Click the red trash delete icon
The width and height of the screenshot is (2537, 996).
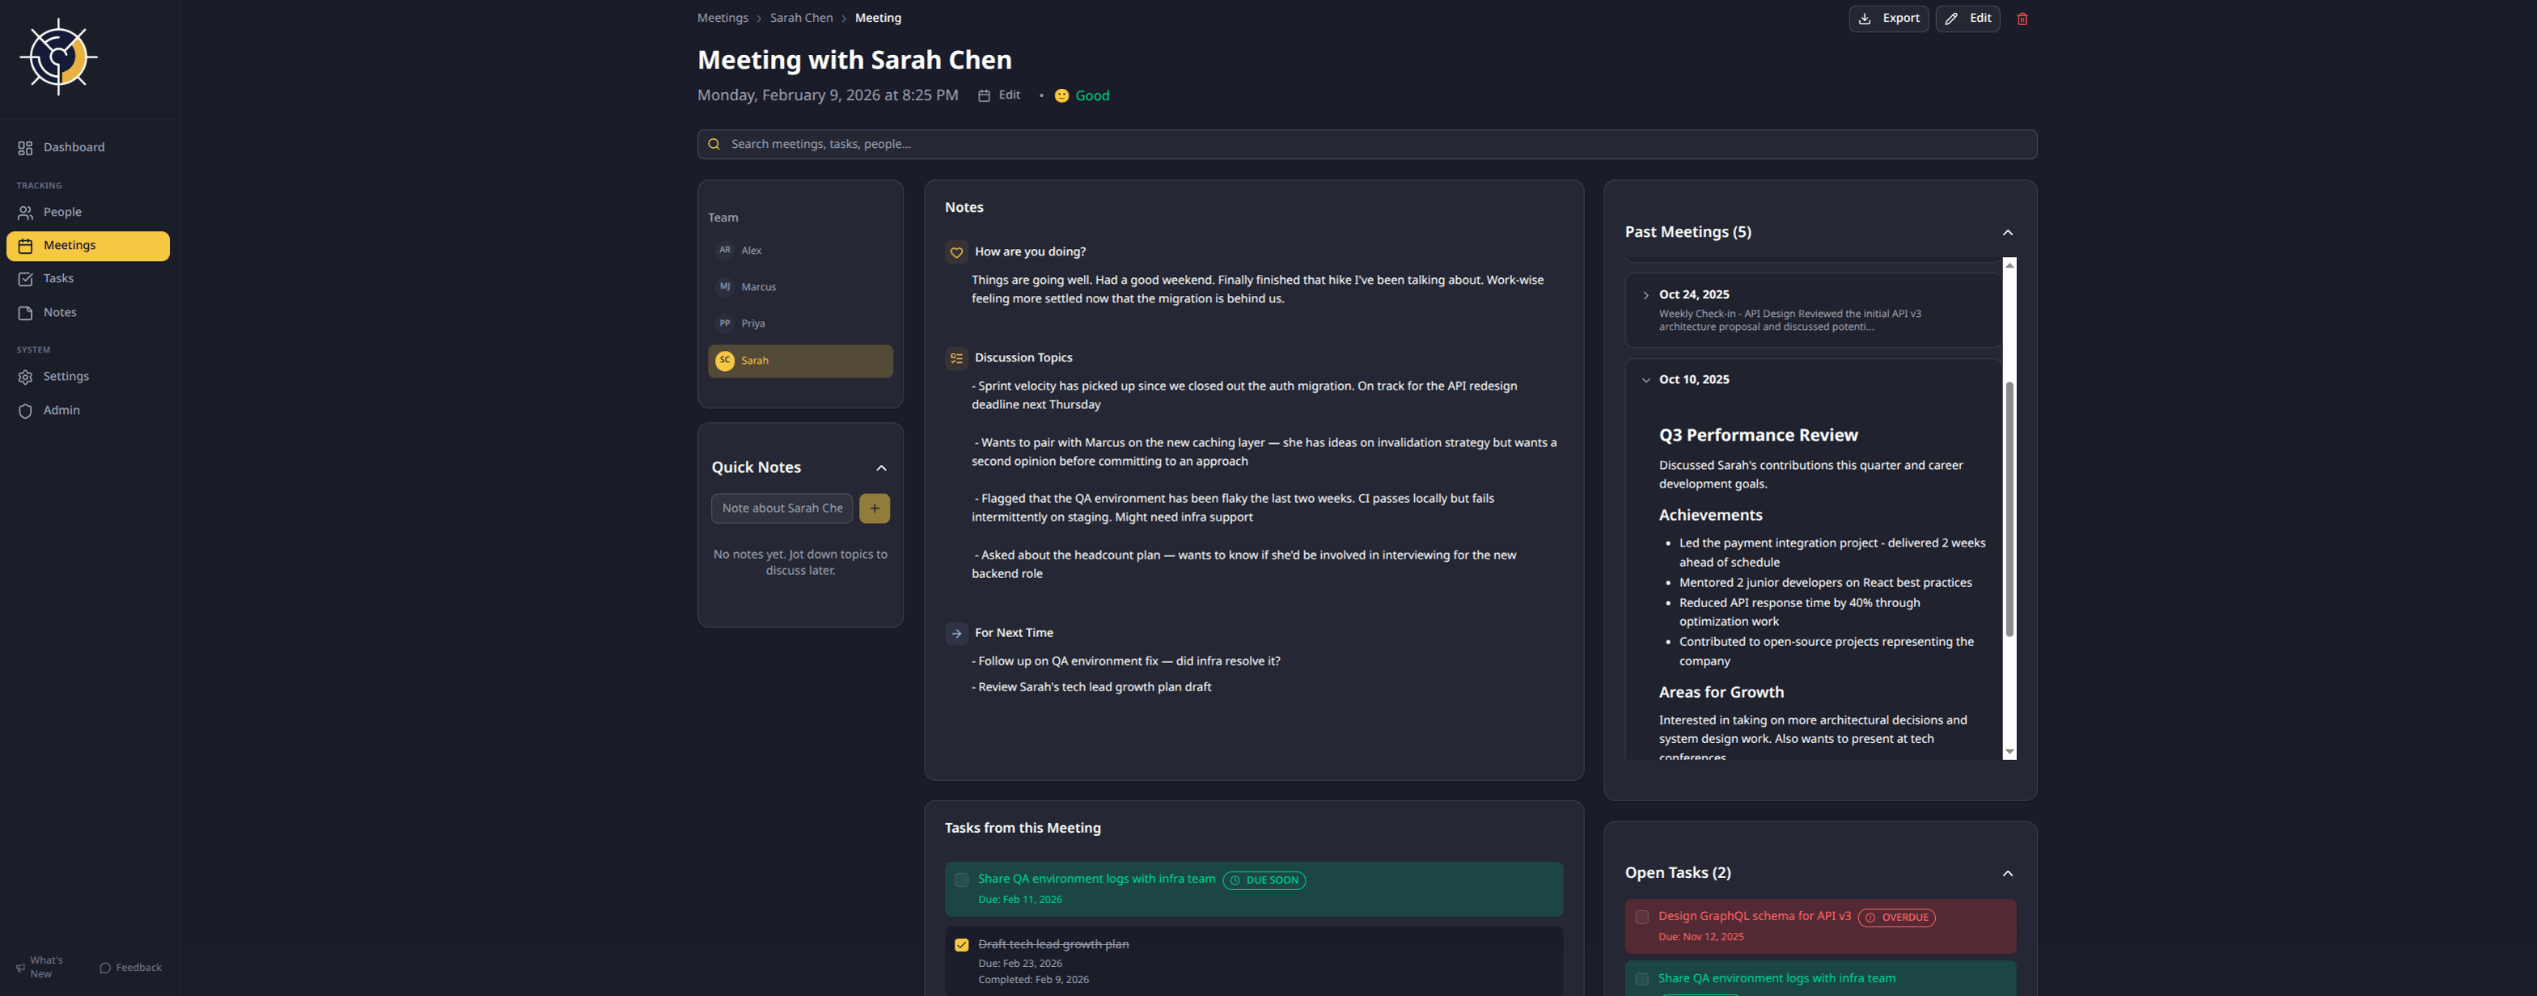pyautogui.click(x=2022, y=19)
